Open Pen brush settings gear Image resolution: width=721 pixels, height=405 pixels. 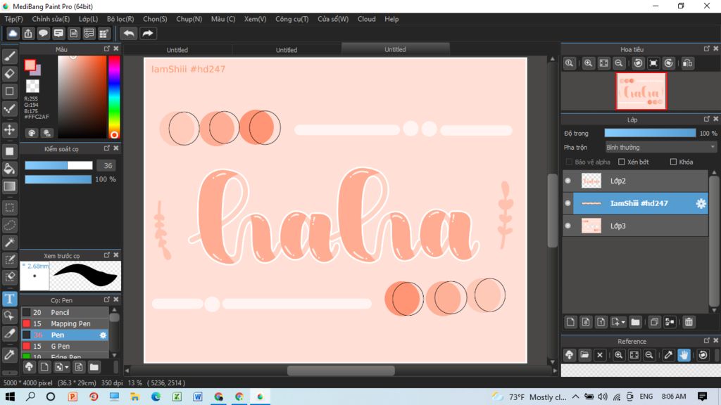(x=103, y=335)
